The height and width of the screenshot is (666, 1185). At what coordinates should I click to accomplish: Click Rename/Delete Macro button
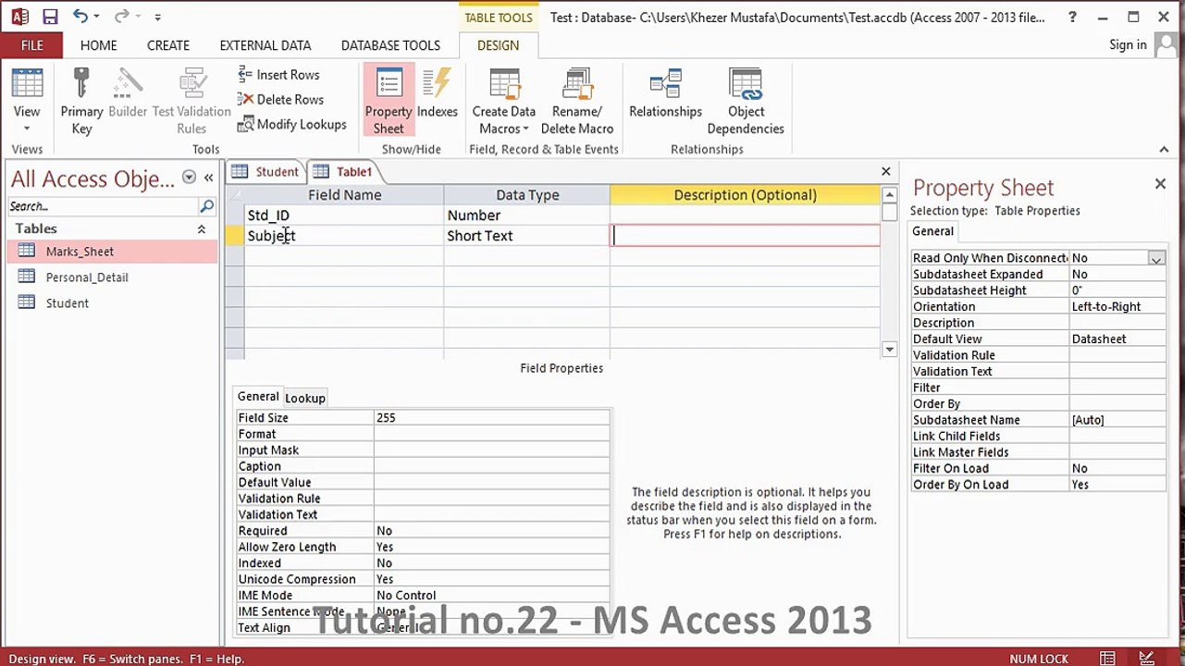(577, 103)
